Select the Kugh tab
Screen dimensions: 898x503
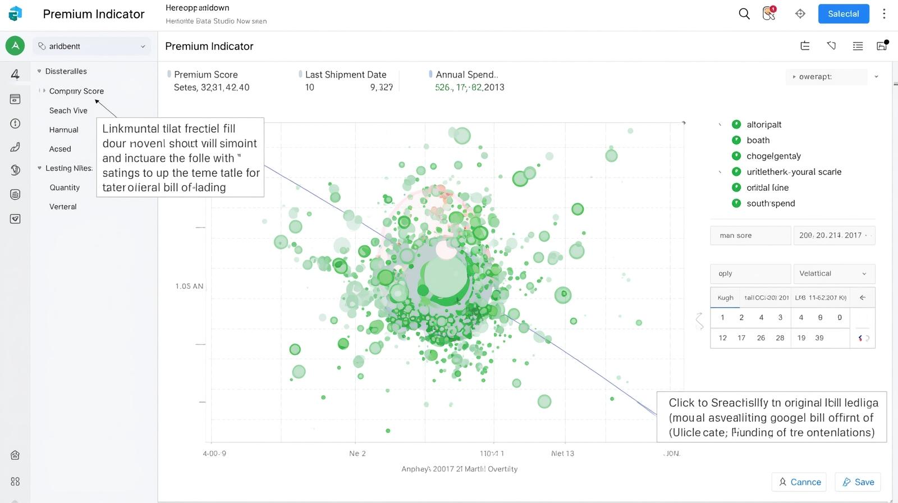coord(725,298)
